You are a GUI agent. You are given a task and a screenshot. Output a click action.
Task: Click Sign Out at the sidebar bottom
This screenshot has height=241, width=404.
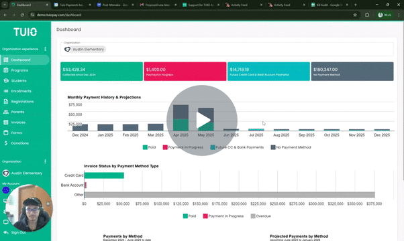click(18, 232)
